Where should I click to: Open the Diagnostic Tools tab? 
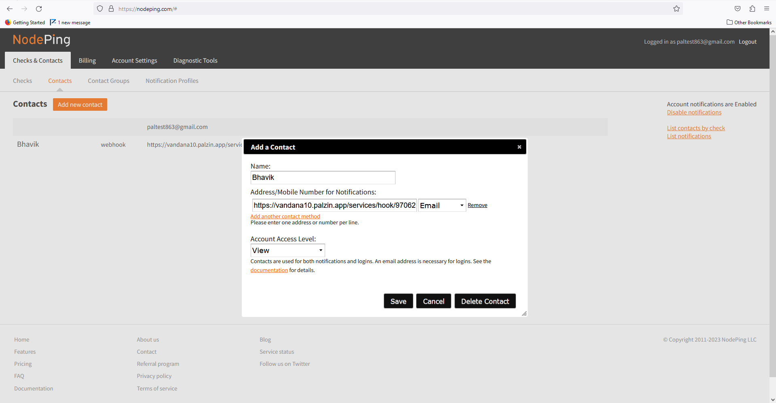pos(195,61)
